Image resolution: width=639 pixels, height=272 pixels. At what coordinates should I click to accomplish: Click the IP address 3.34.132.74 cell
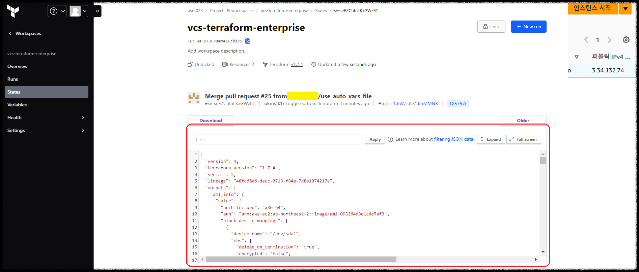coord(608,70)
